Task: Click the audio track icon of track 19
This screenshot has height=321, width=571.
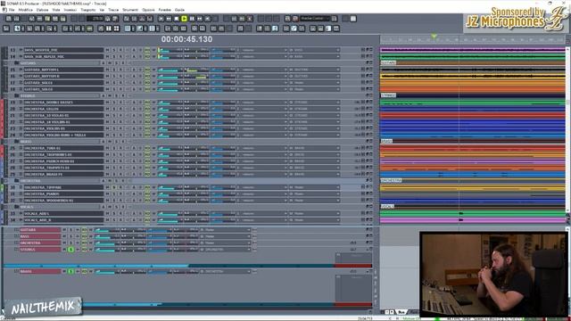Action: click(21, 103)
